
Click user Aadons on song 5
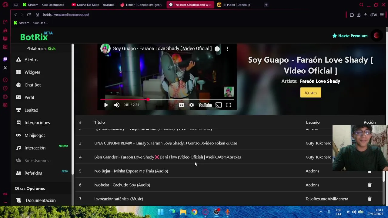pyautogui.click(x=312, y=171)
